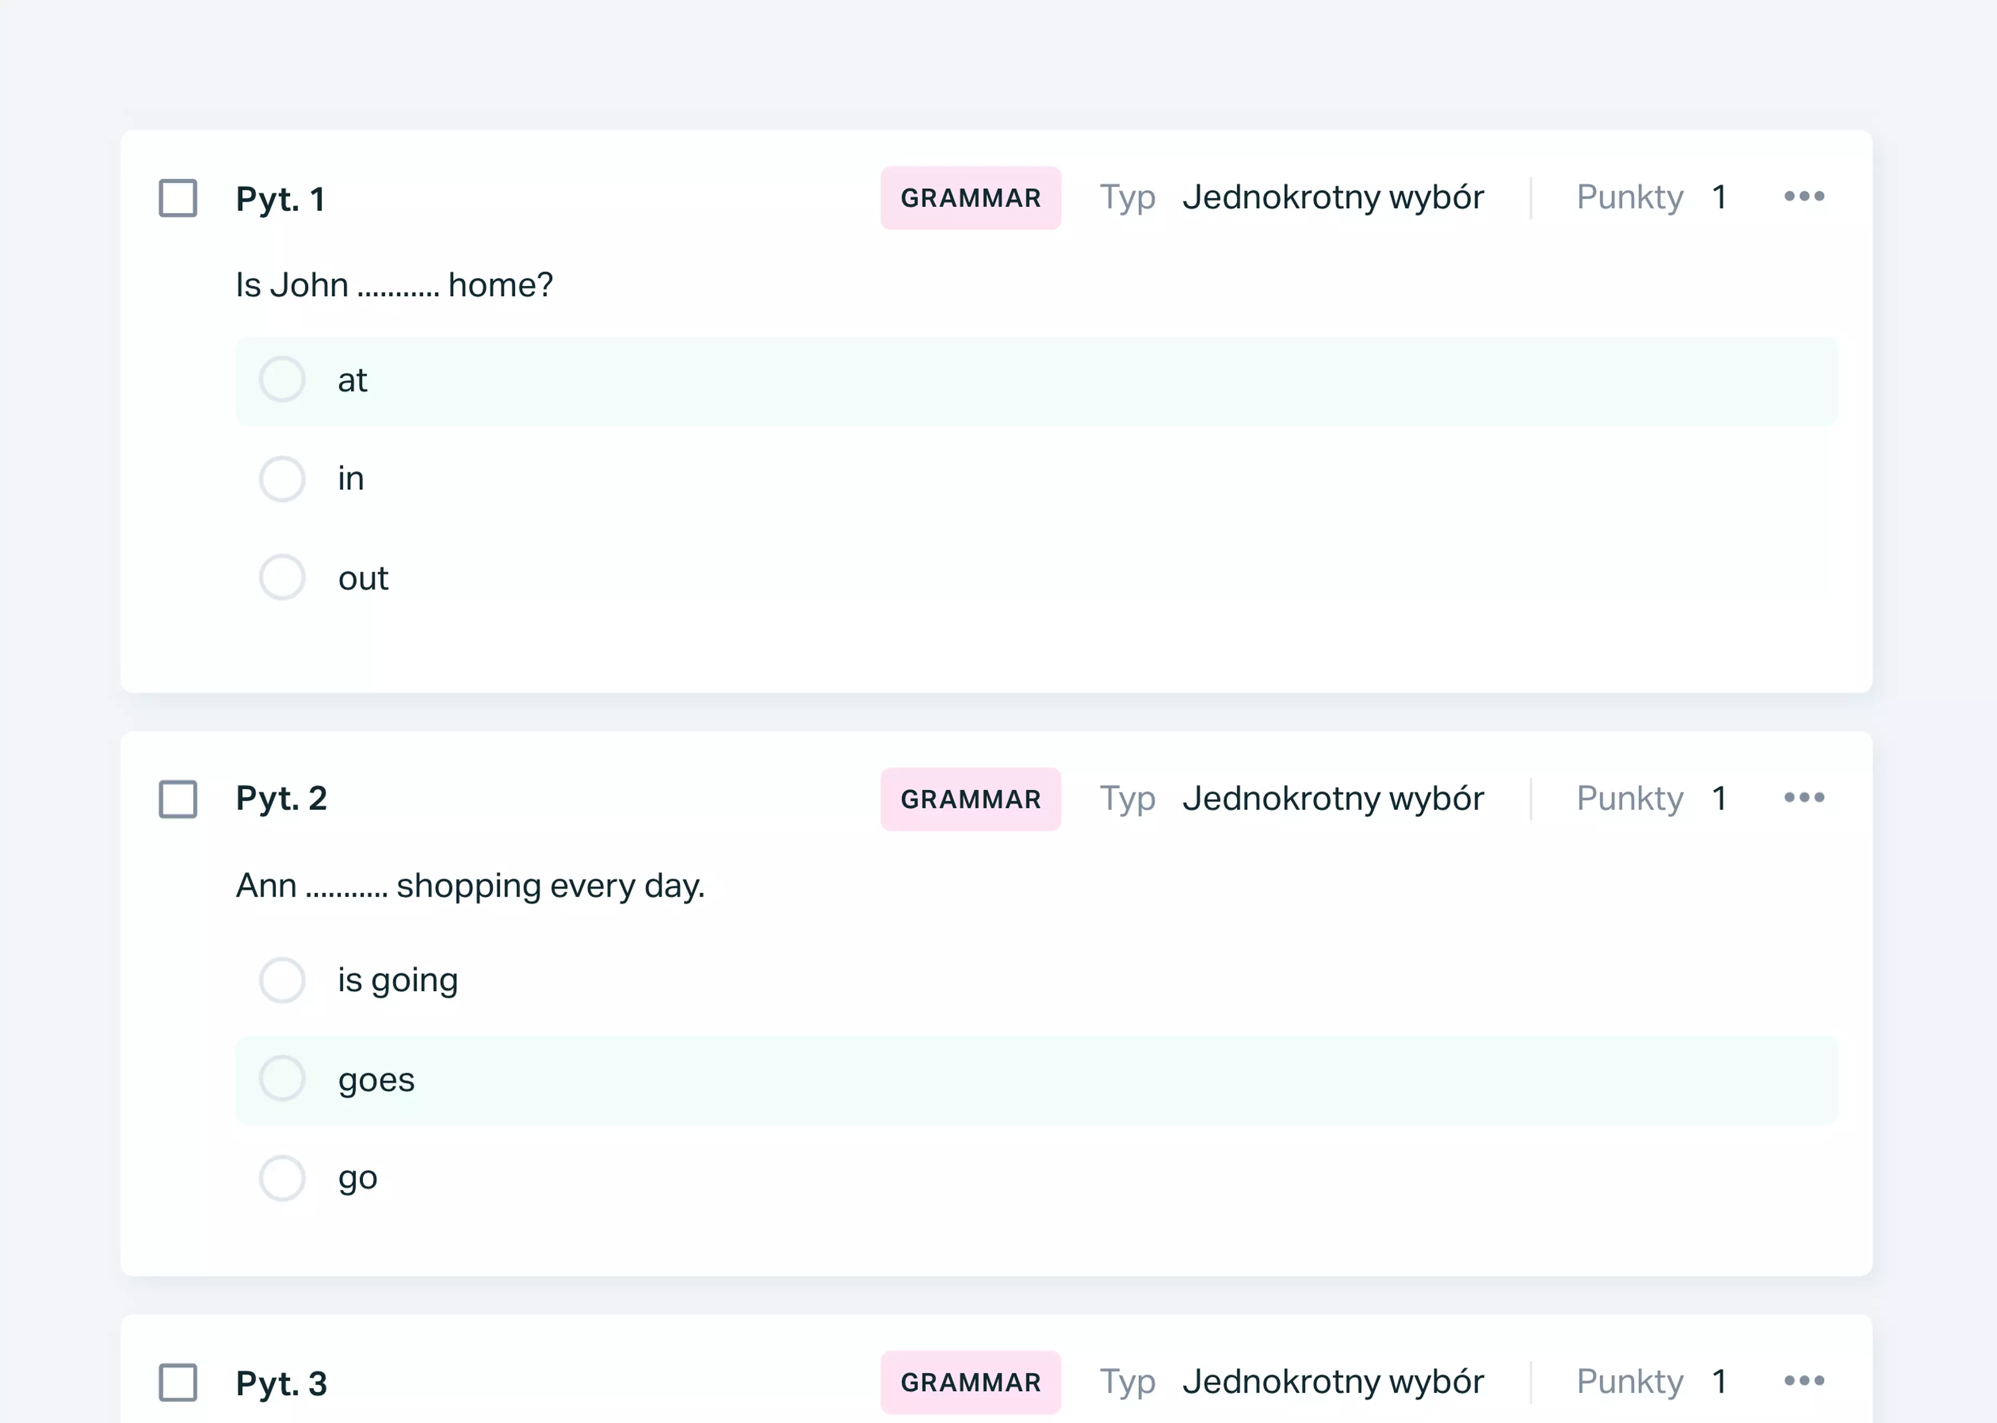Click the Punkty value 1 in Pyt. 1
This screenshot has width=1997, height=1423.
(x=1719, y=197)
